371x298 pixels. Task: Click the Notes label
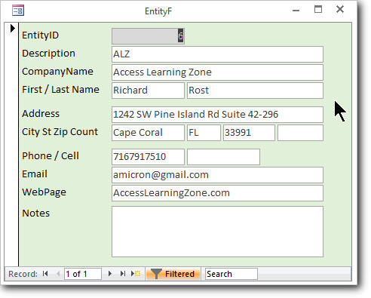pyautogui.click(x=36, y=214)
